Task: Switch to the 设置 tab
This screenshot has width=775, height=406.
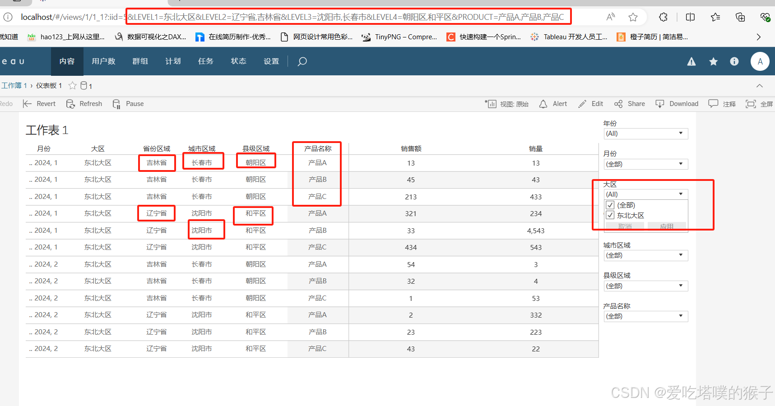Action: tap(271, 61)
